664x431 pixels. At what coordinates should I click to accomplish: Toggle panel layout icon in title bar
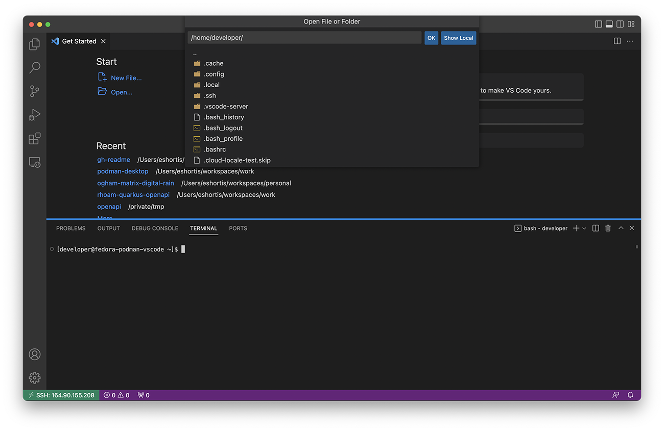coord(609,24)
